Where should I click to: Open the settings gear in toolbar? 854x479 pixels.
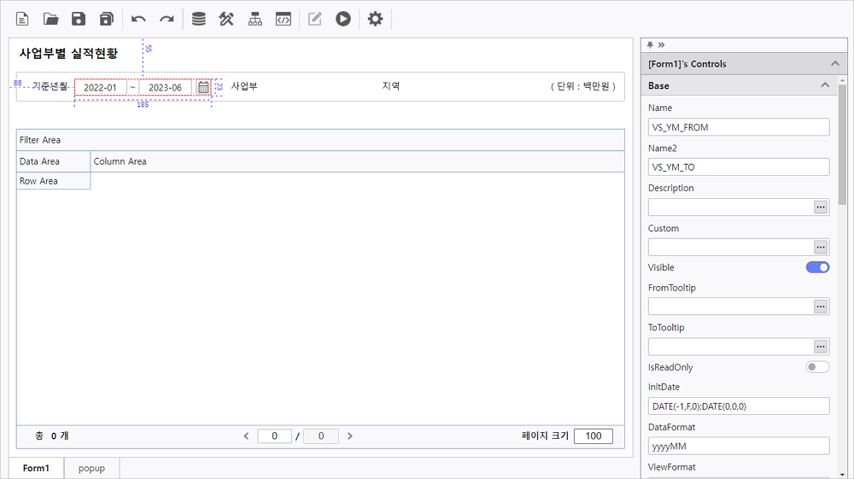coord(375,19)
